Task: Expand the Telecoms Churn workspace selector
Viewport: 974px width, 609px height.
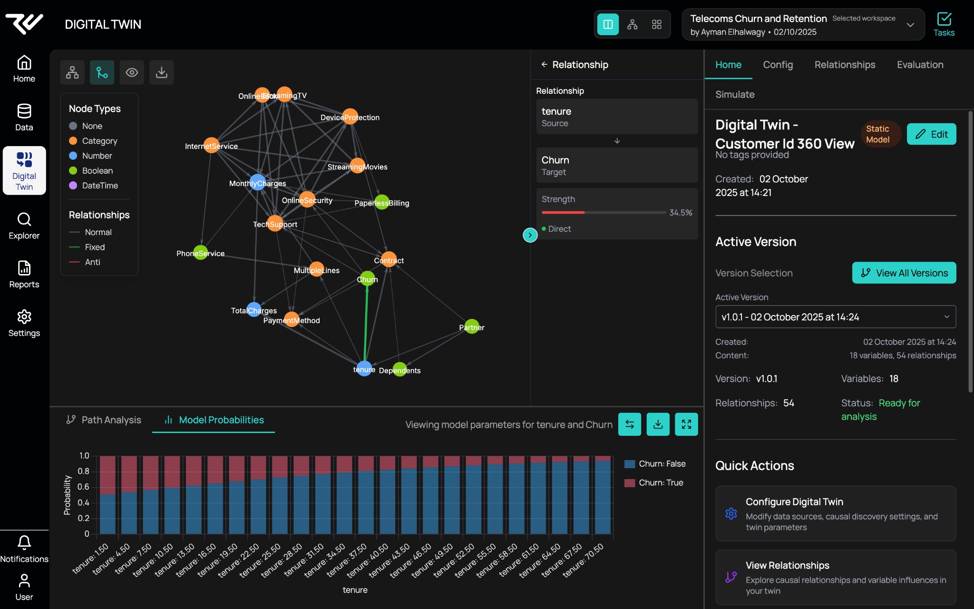Action: tap(910, 25)
